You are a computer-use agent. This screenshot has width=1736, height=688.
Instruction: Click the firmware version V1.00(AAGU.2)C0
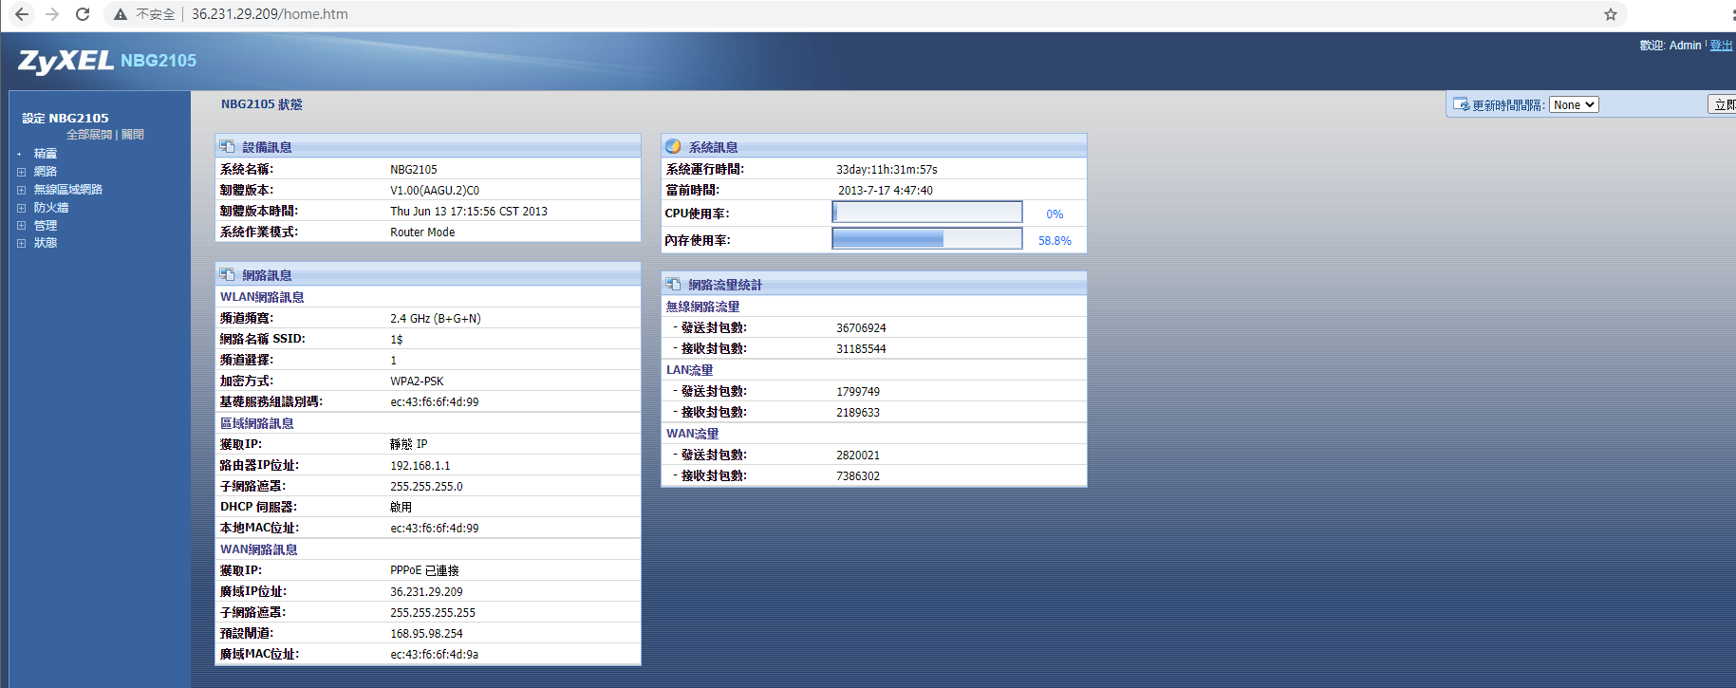coord(435,191)
